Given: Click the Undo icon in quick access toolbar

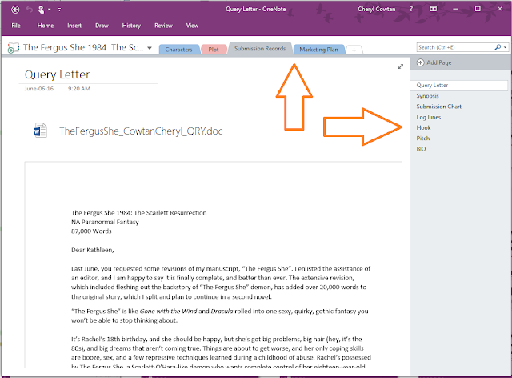Looking at the screenshot, I should pos(30,10).
